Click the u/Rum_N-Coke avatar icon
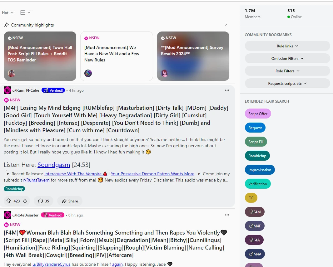This screenshot has height=267, width=333. coord(7,90)
